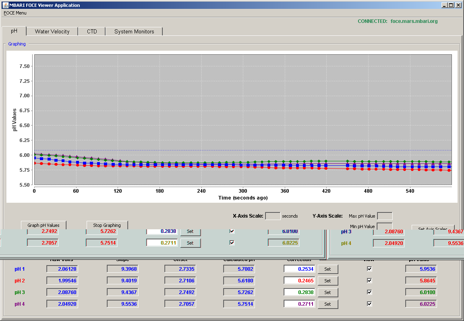
Task: Toggle the pH 3 view checkbox
Action: [369, 292]
